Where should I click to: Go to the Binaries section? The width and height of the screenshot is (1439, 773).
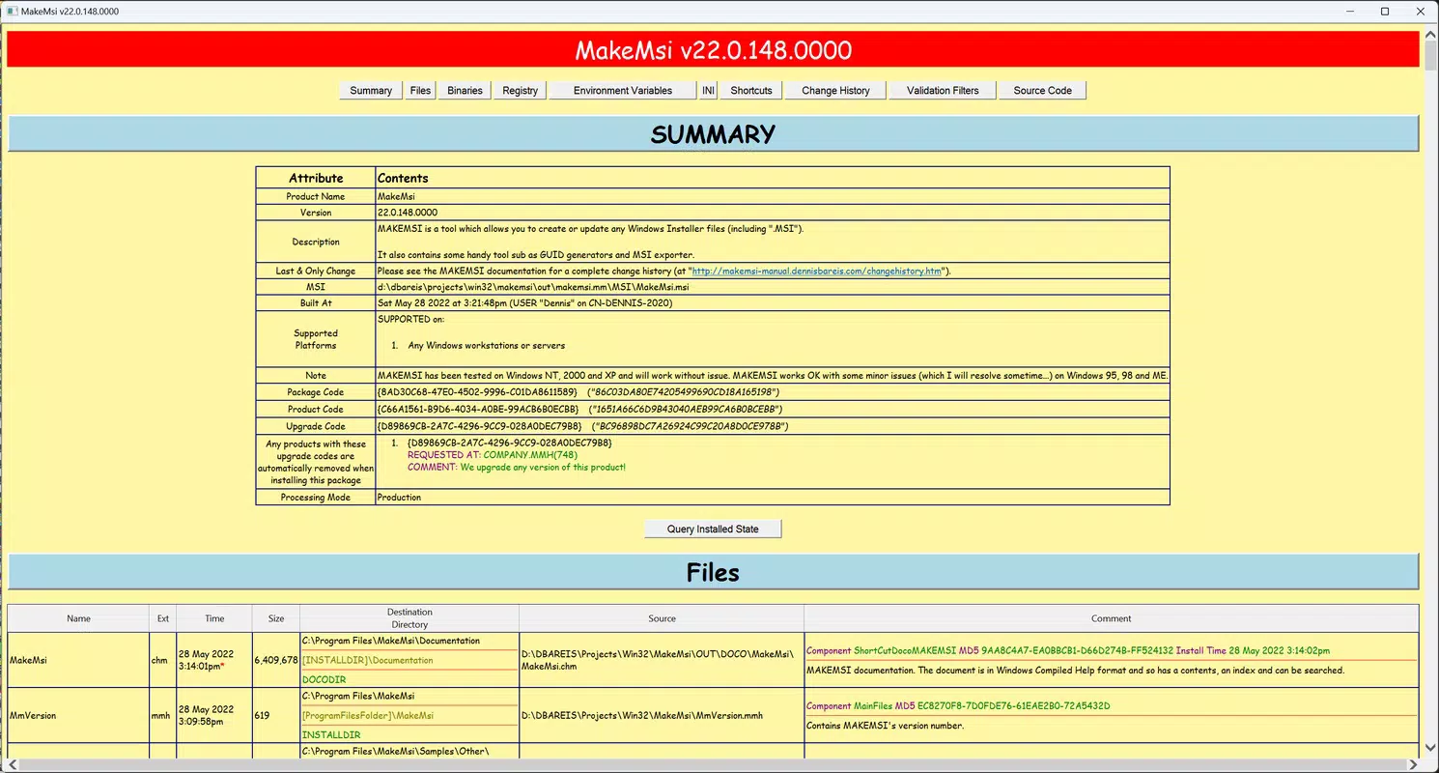click(465, 91)
